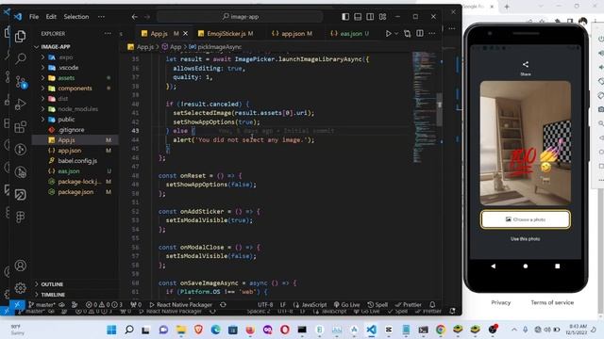Open the Search view in activity bar
604x339 pixels.
click(x=21, y=58)
